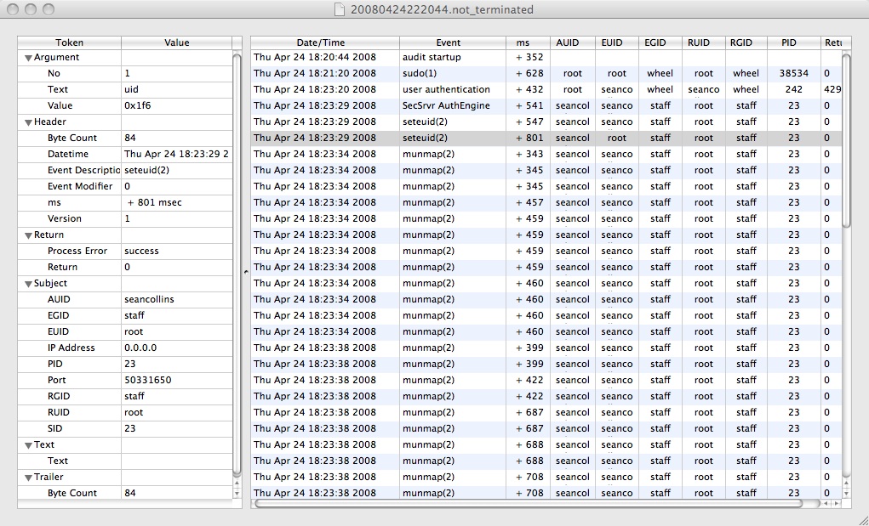This screenshot has height=526, width=869.
Task: Select the sudo(1) event row
Action: 546,73
